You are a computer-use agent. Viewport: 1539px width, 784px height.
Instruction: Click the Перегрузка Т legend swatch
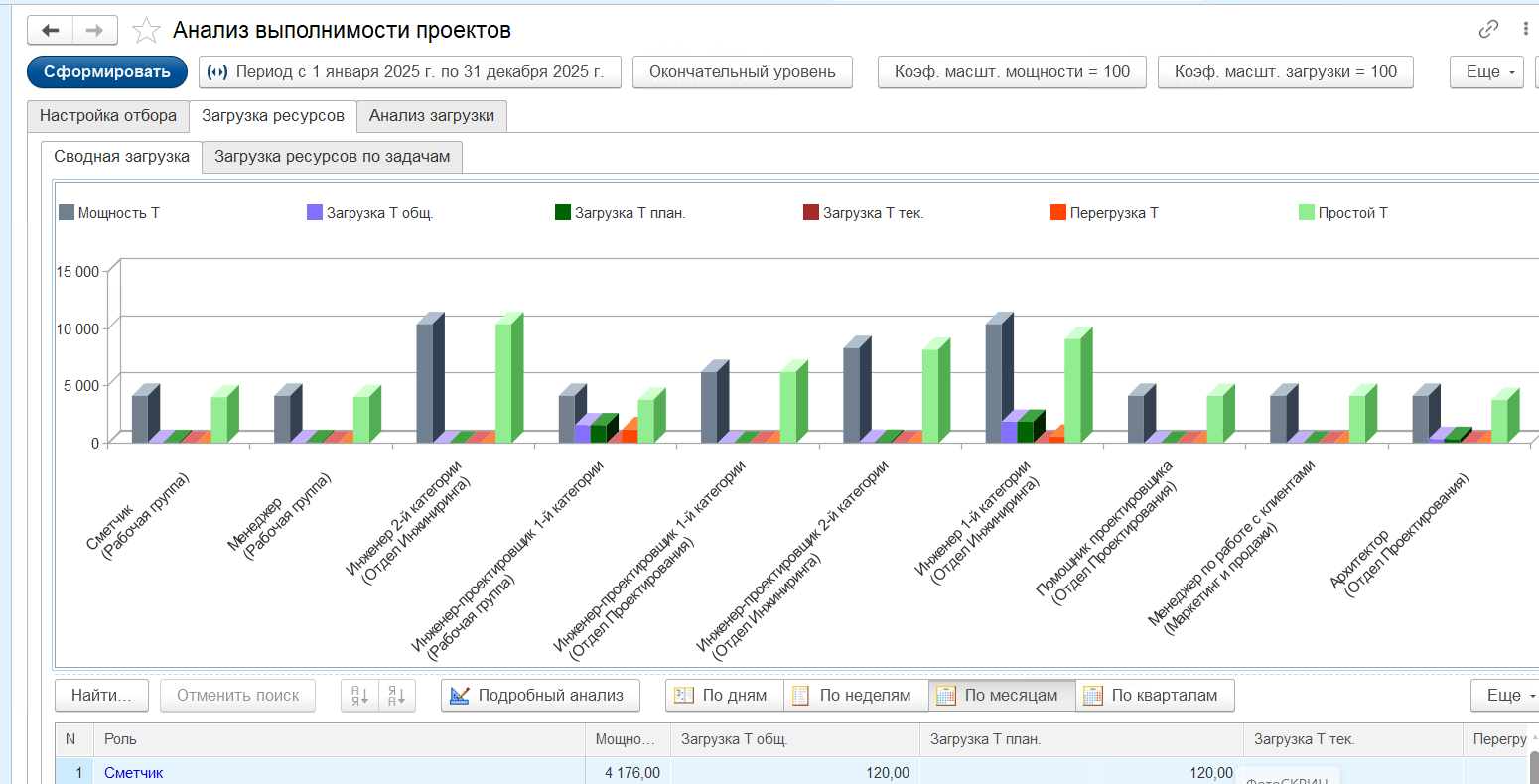1058,212
